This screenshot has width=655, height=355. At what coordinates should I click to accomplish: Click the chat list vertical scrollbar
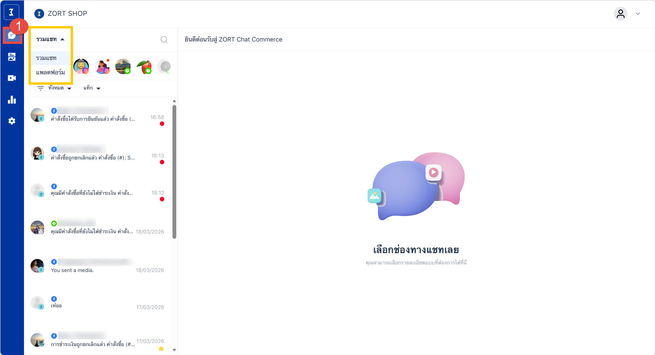click(174, 171)
